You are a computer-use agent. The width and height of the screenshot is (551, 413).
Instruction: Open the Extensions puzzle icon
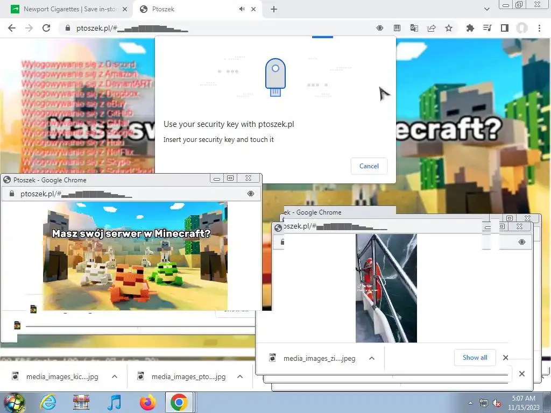pyautogui.click(x=470, y=28)
